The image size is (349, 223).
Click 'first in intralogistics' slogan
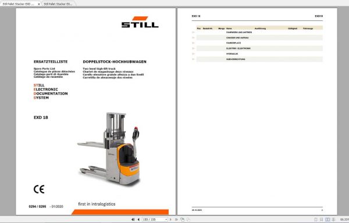coord(97,204)
